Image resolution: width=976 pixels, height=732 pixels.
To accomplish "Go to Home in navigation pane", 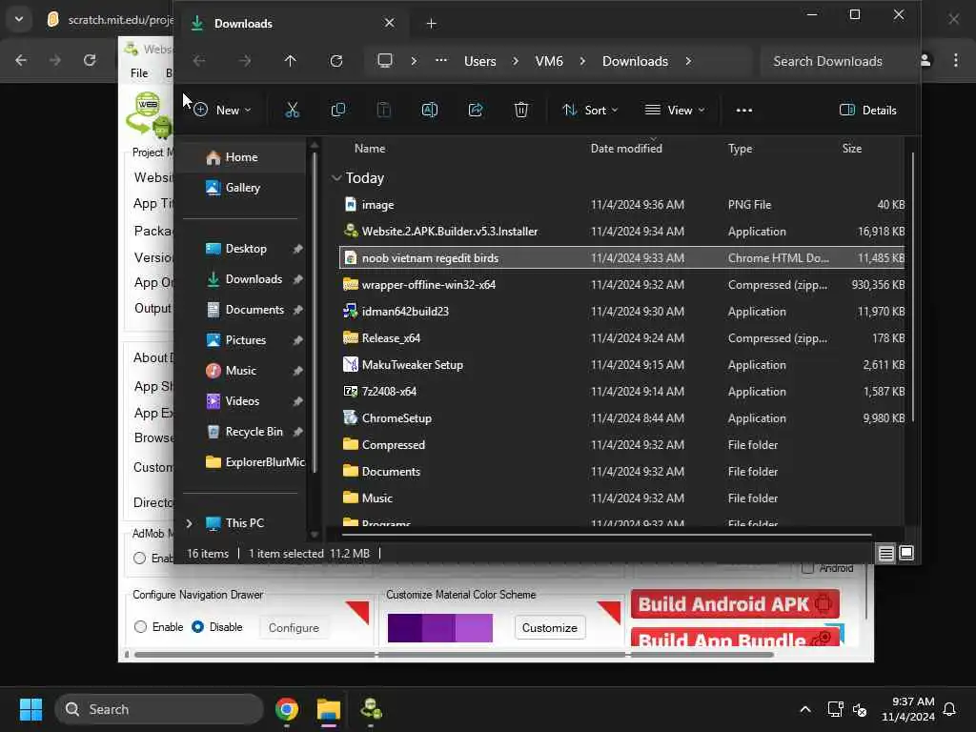I will coord(241,157).
